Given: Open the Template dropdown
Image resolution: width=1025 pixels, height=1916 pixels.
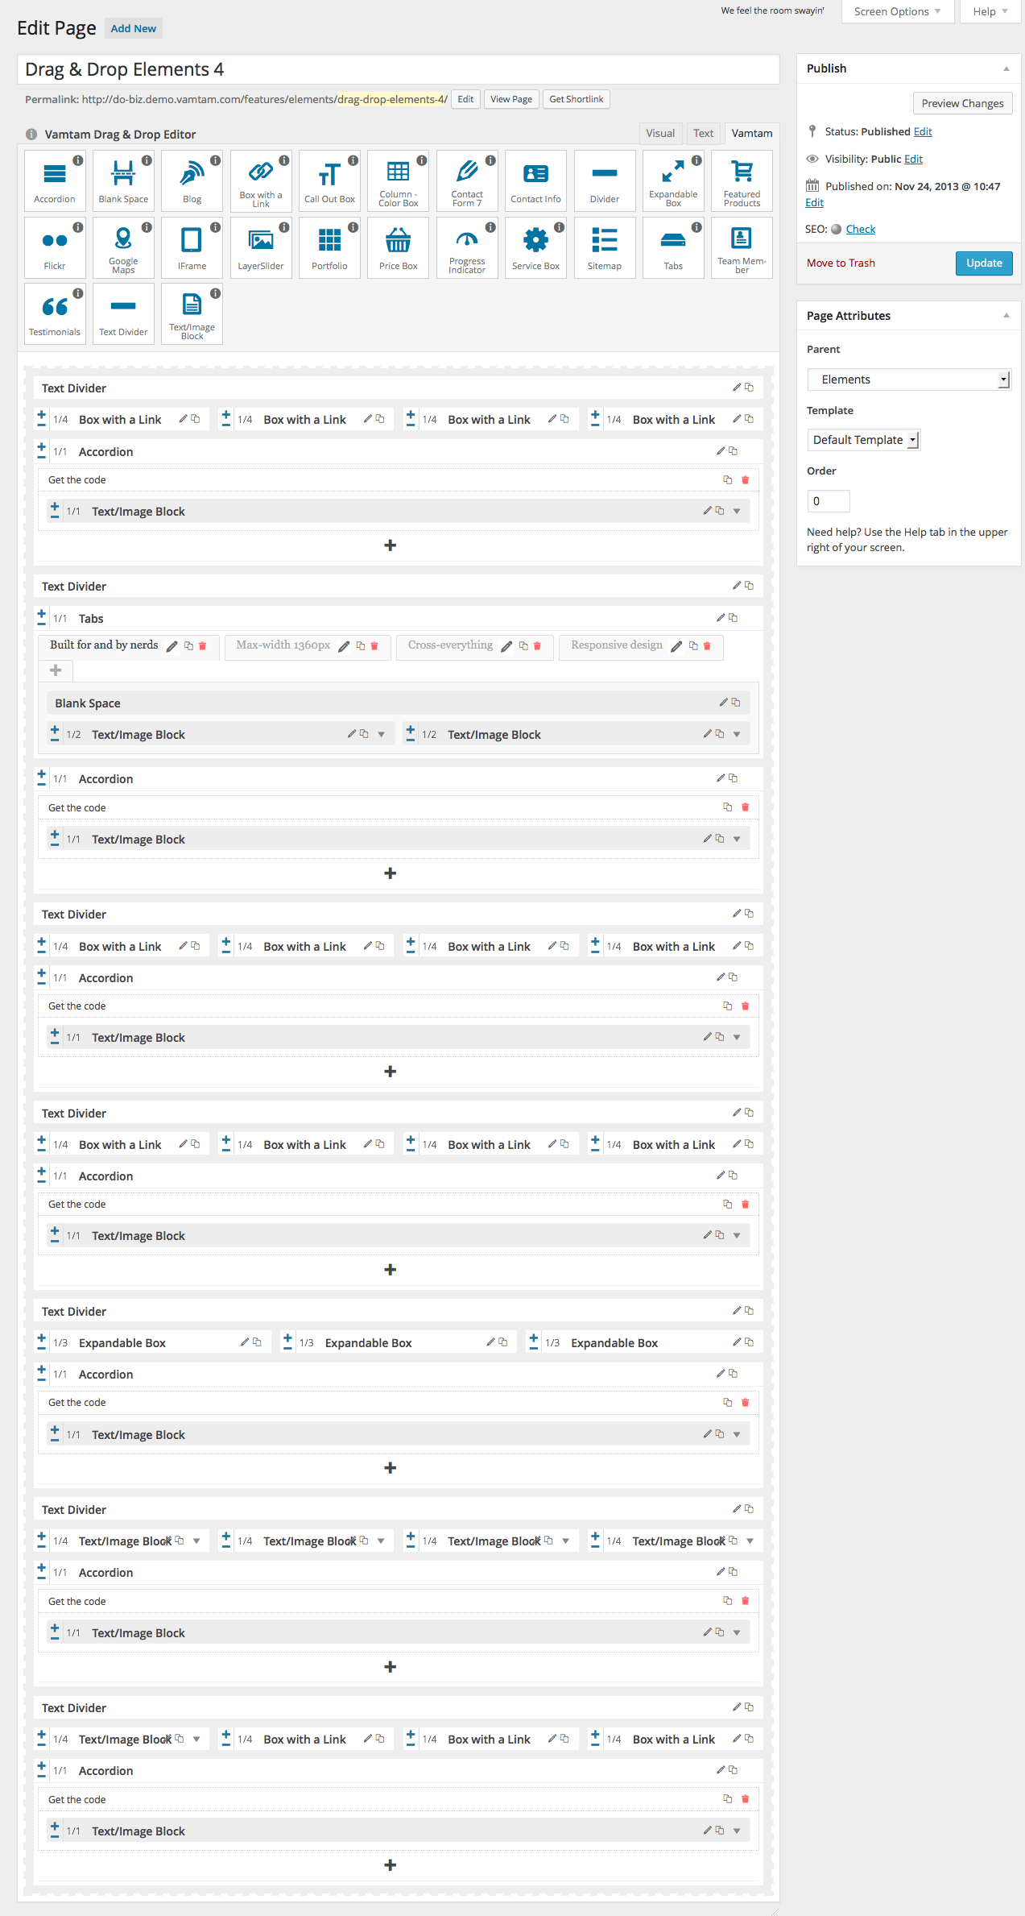Looking at the screenshot, I should (x=863, y=440).
